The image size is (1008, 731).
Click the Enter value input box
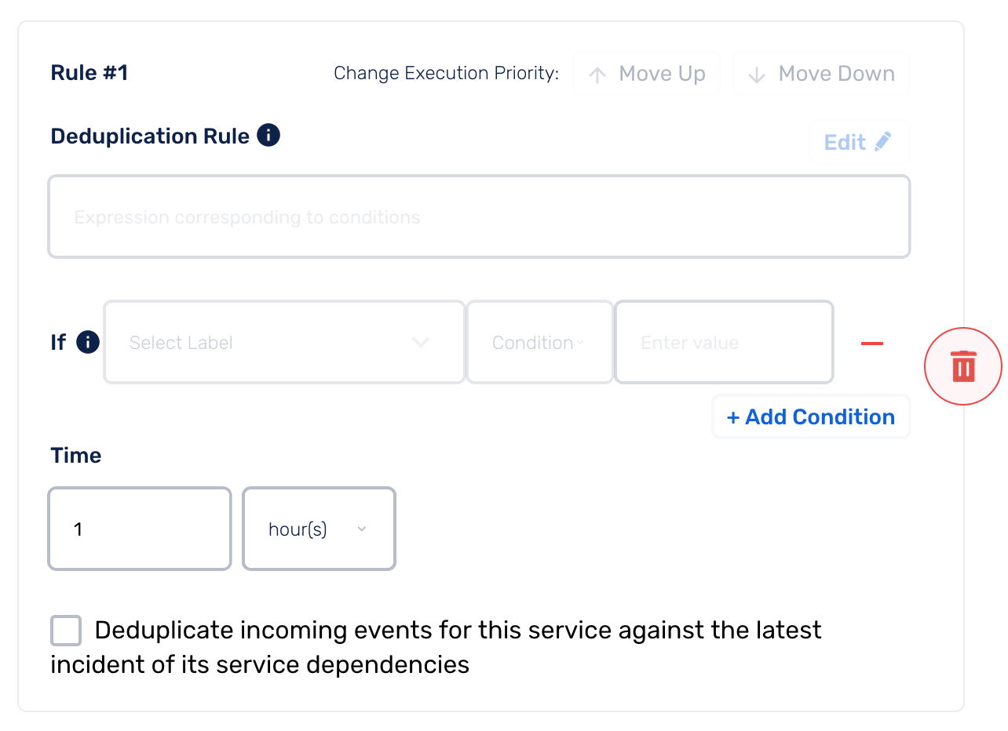(x=724, y=343)
